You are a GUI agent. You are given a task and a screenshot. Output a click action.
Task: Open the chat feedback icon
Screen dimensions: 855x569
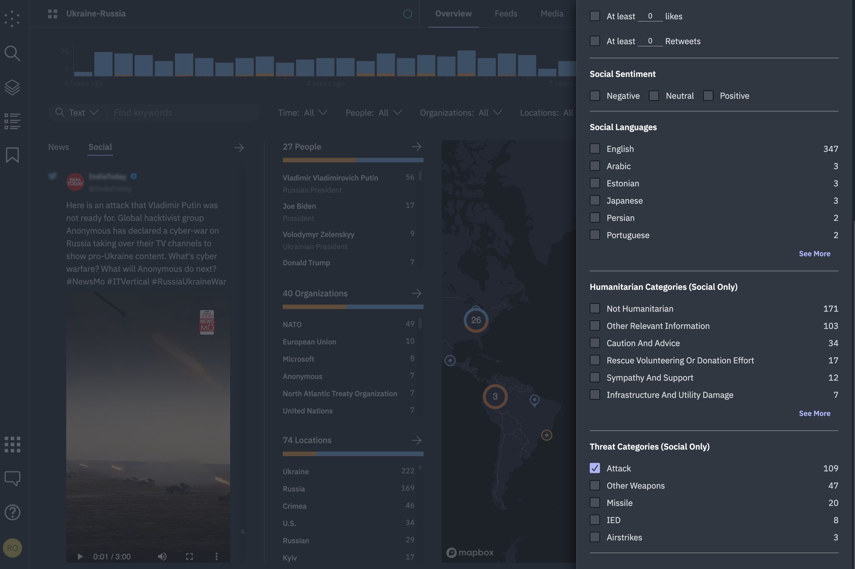click(x=12, y=478)
